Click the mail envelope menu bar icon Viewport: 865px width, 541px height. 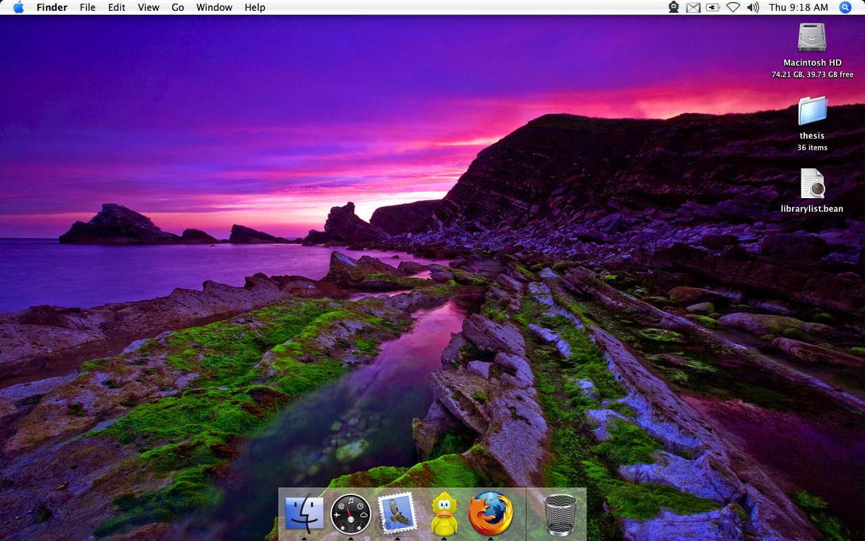pyautogui.click(x=693, y=7)
